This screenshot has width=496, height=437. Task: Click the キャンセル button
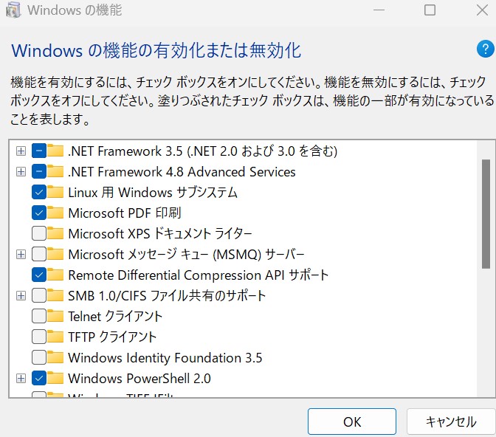(x=450, y=421)
